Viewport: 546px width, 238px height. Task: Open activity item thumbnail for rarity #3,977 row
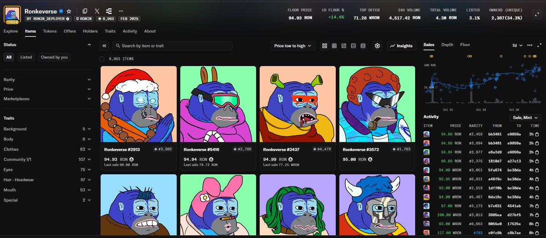426,152
